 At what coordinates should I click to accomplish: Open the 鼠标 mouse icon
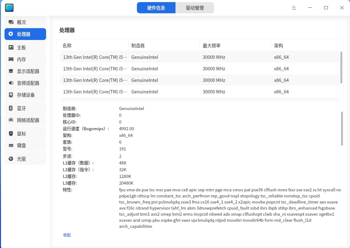[x=11, y=133]
